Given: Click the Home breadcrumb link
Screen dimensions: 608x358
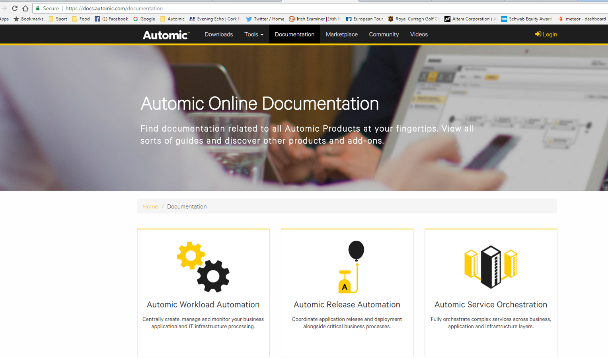Looking at the screenshot, I should click(150, 206).
